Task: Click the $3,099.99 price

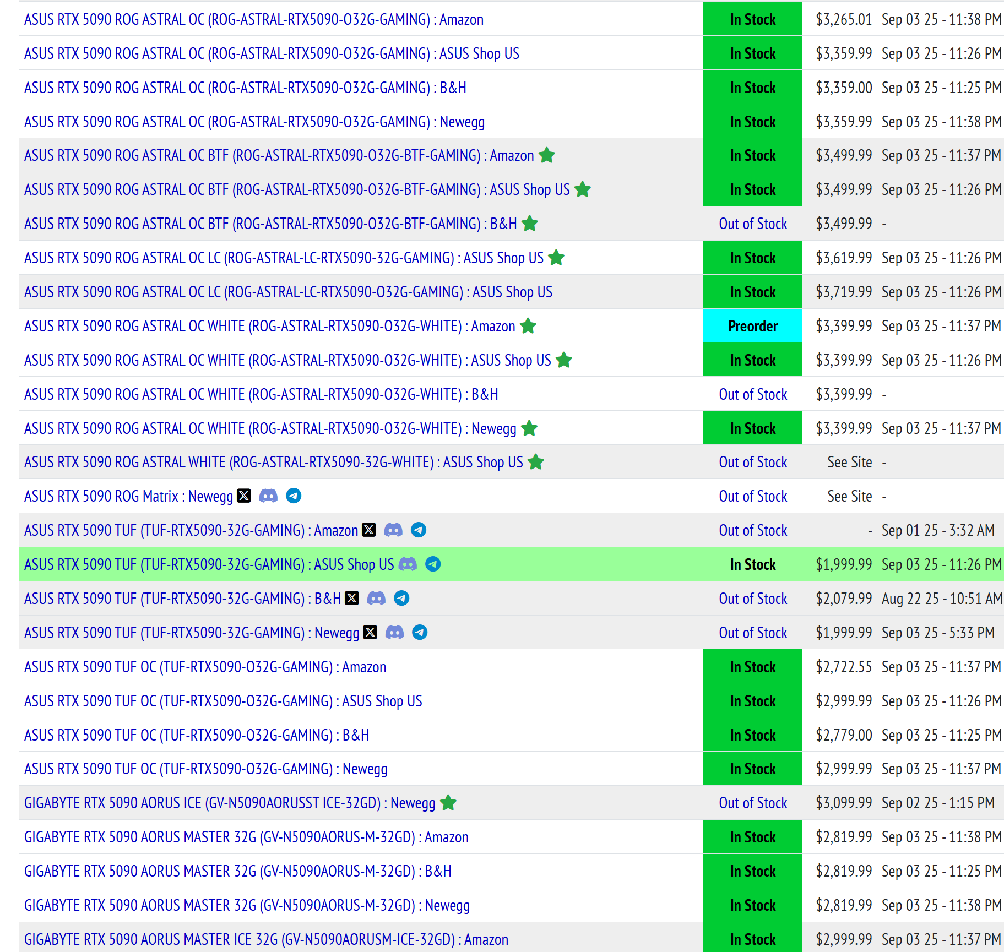Action: 844,803
